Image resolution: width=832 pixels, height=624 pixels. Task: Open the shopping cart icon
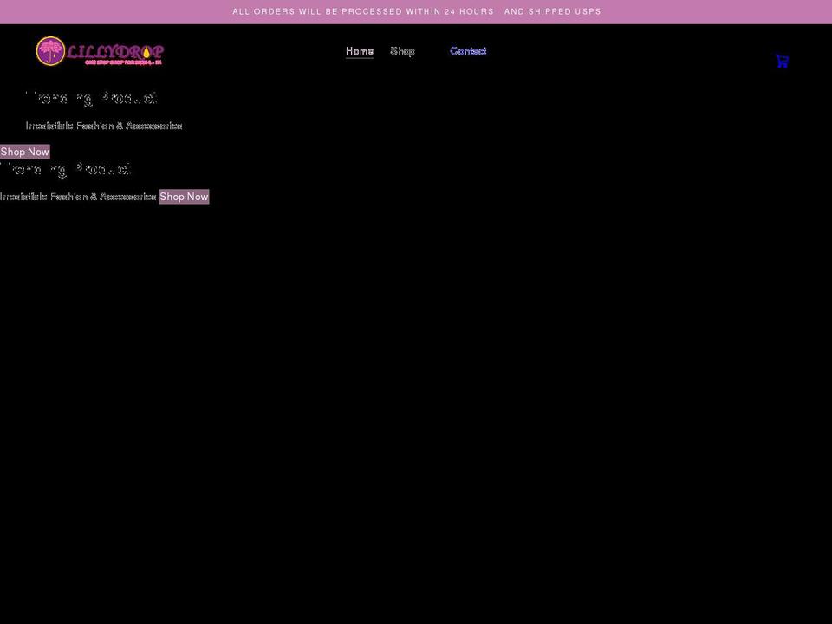[782, 61]
